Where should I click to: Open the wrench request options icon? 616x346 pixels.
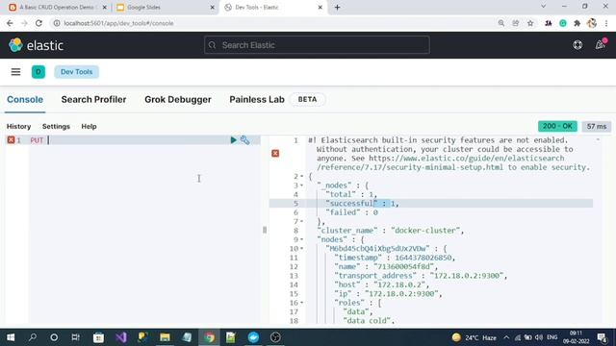click(244, 140)
